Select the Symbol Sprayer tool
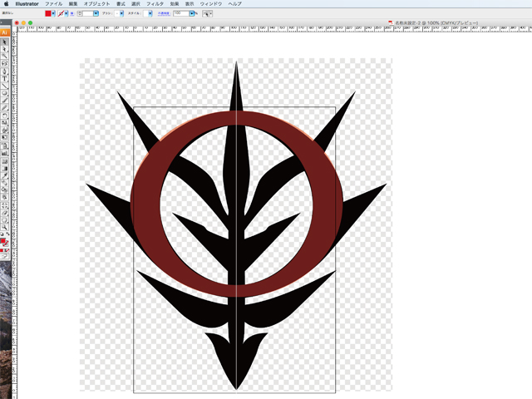Screen dimensions: 532x399 click(x=5, y=146)
